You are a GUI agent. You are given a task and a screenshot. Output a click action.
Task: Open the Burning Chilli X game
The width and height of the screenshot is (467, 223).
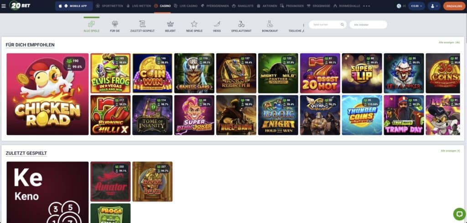tap(110, 115)
